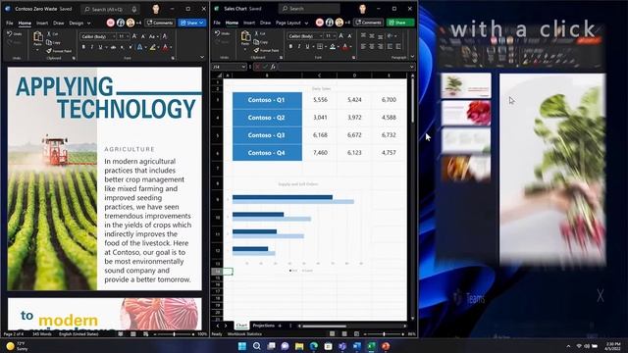Switch to Excel Insert tab

[x=249, y=23]
